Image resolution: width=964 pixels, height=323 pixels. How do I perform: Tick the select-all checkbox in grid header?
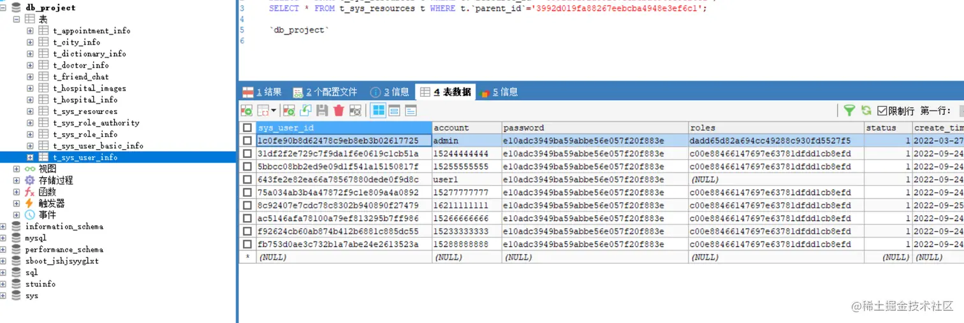247,127
